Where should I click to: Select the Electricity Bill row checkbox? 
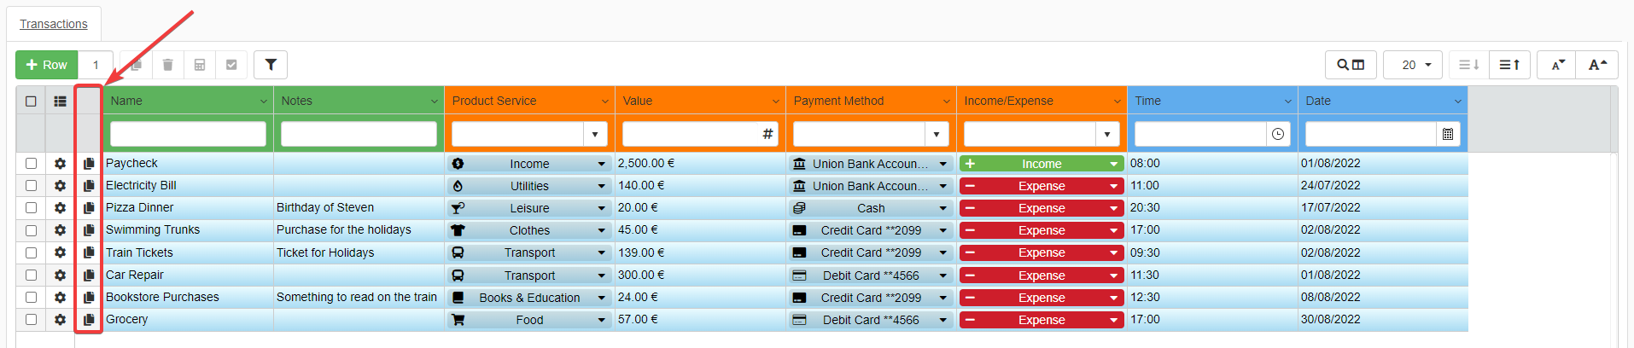pos(32,186)
